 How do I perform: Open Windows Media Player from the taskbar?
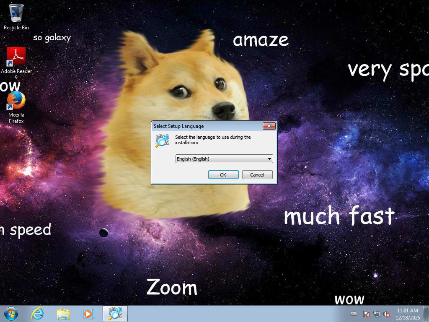[88, 314]
